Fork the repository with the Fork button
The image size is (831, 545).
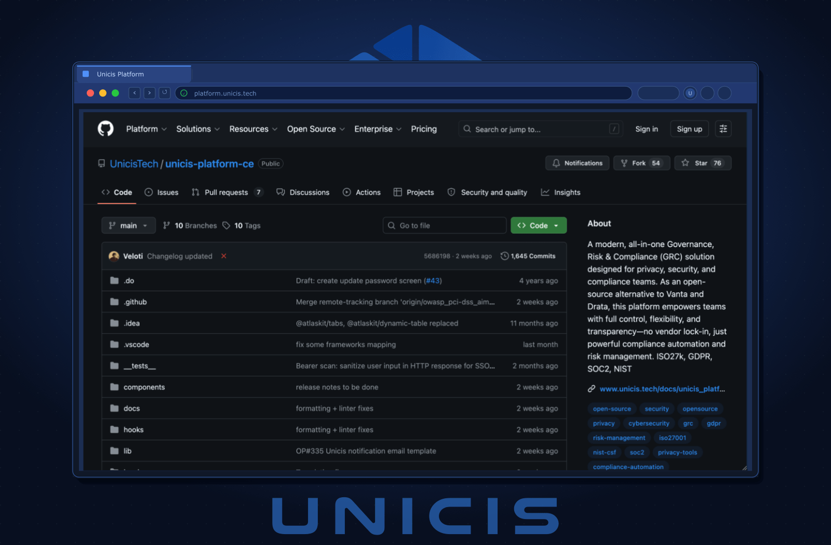click(641, 163)
